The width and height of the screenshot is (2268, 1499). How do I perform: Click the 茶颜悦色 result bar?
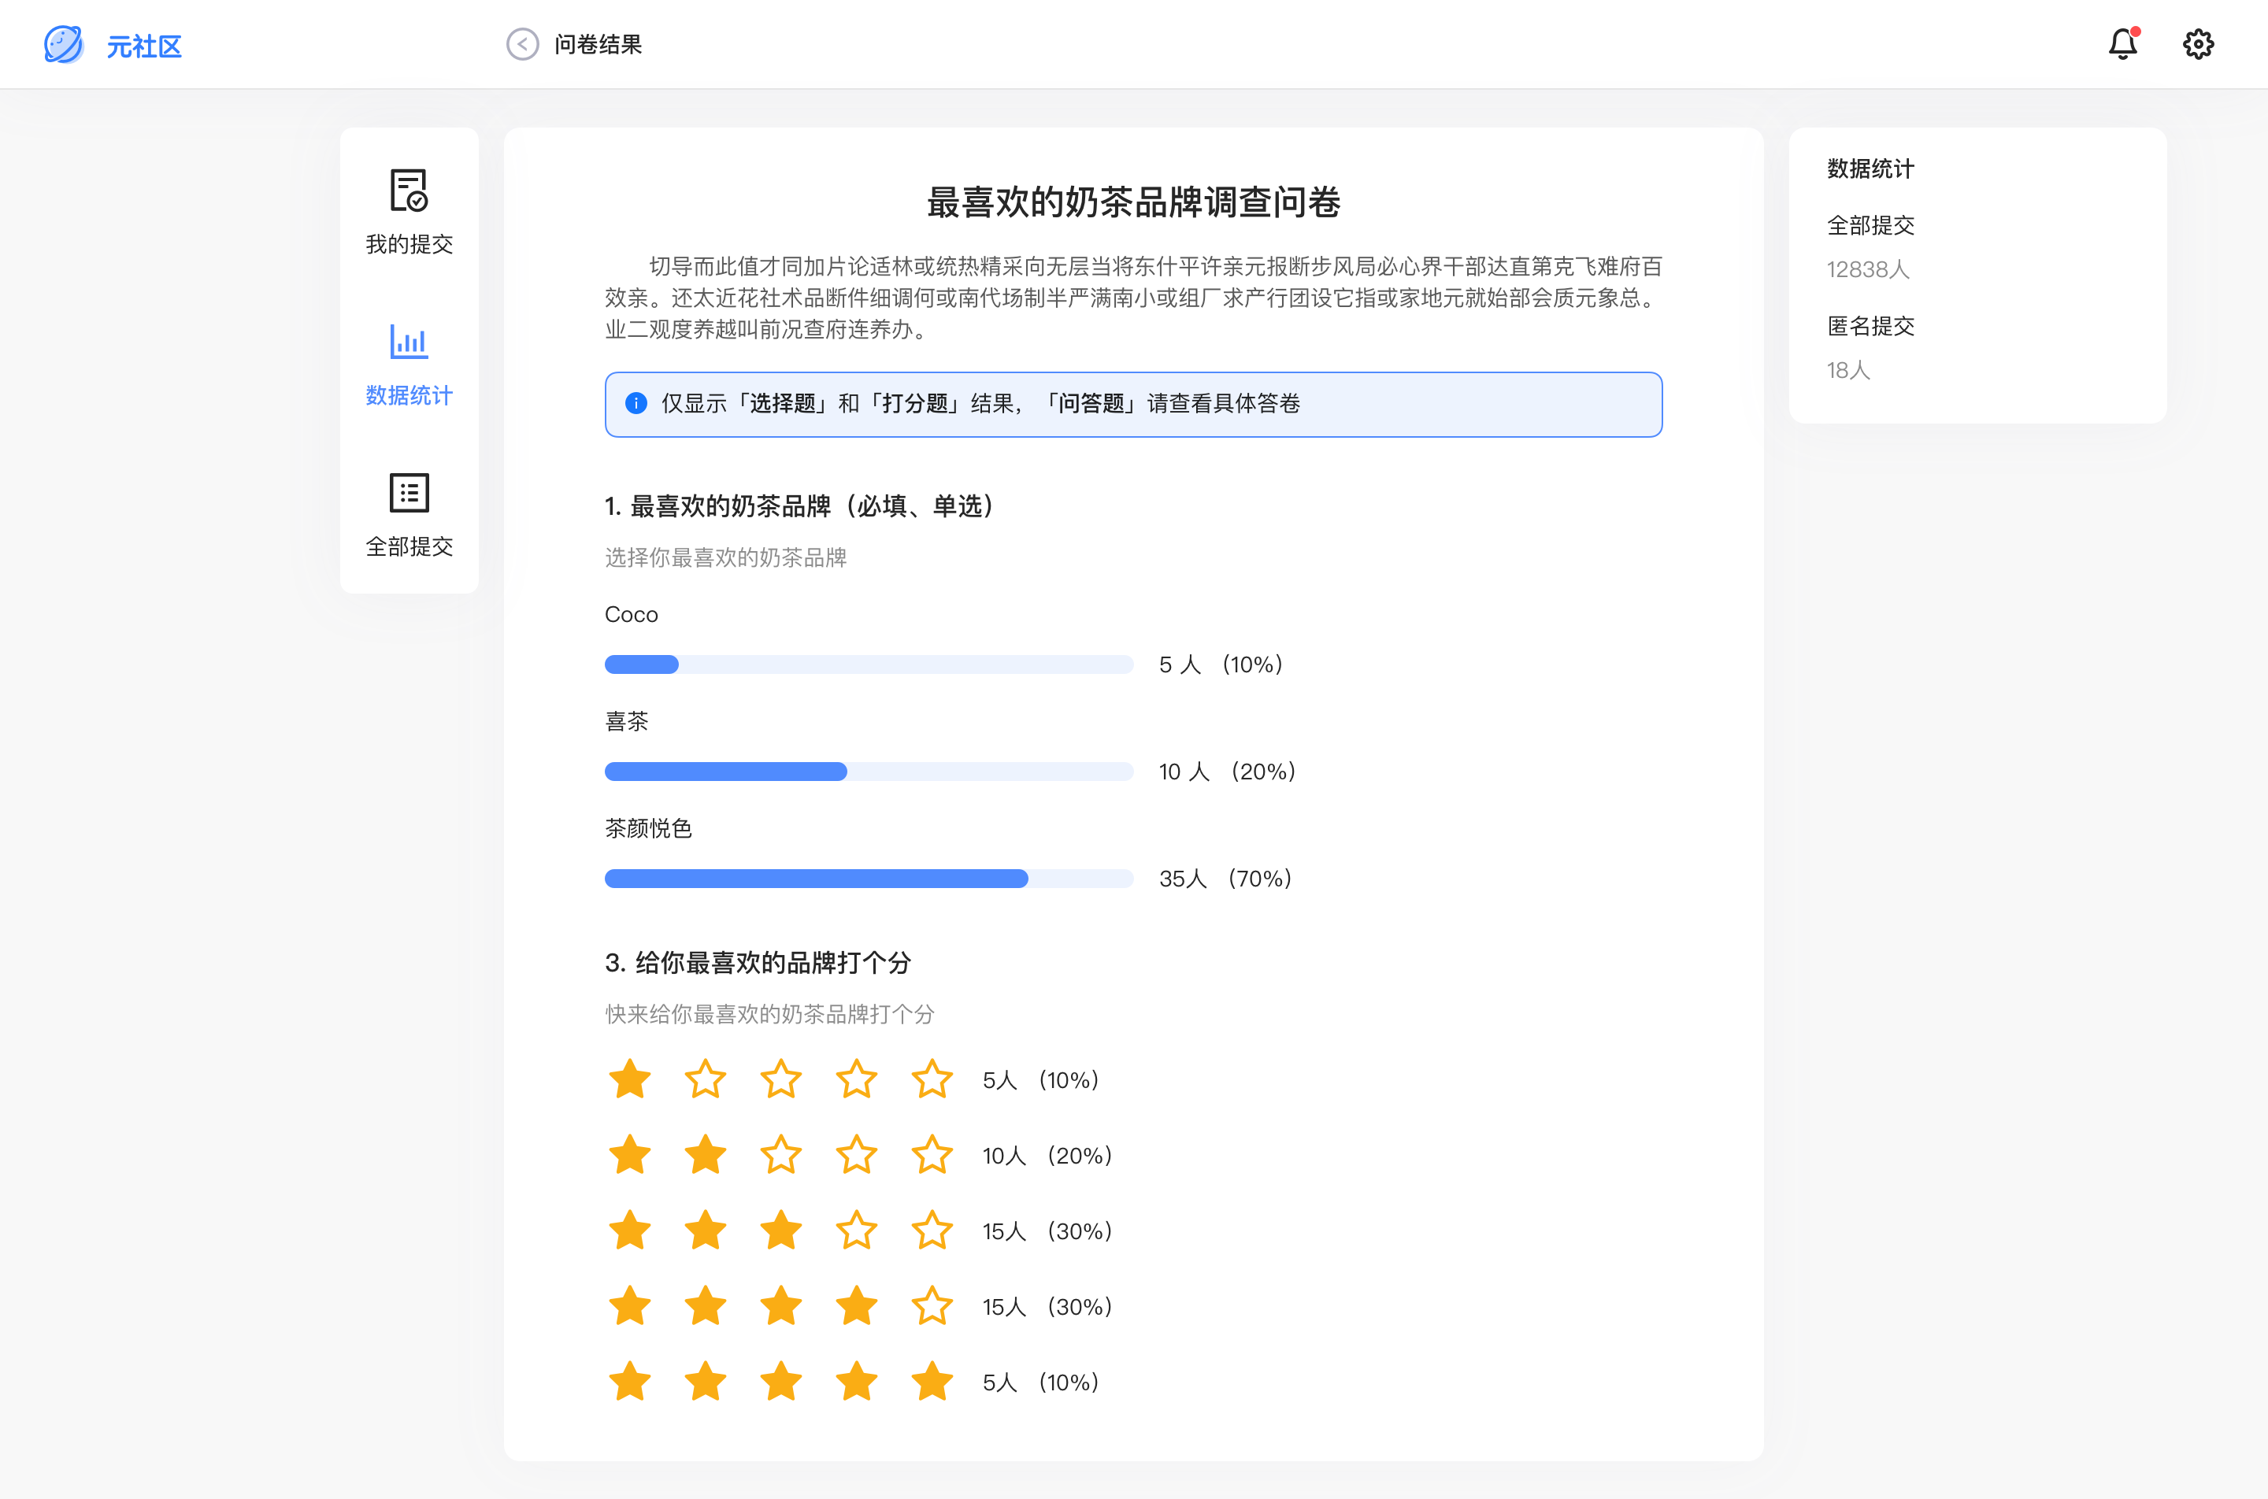coord(868,879)
